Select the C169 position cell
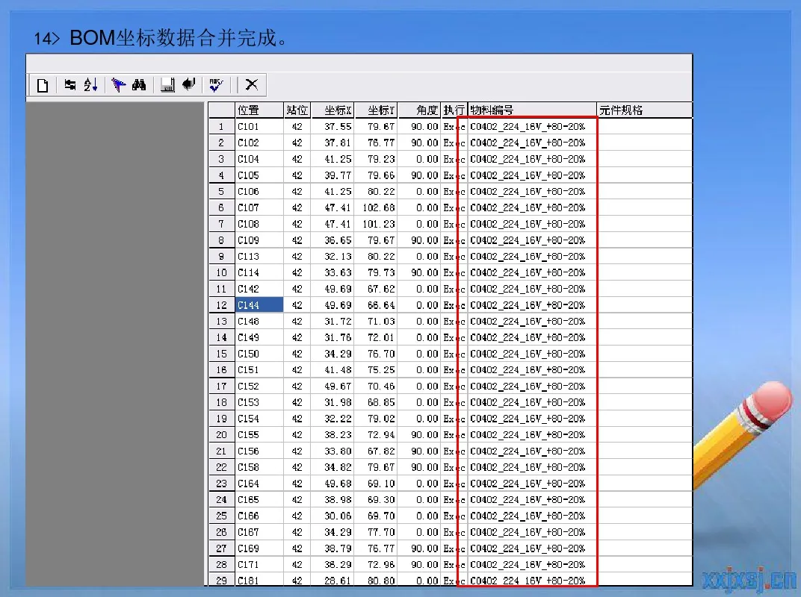The height and width of the screenshot is (597, 801). pos(259,548)
